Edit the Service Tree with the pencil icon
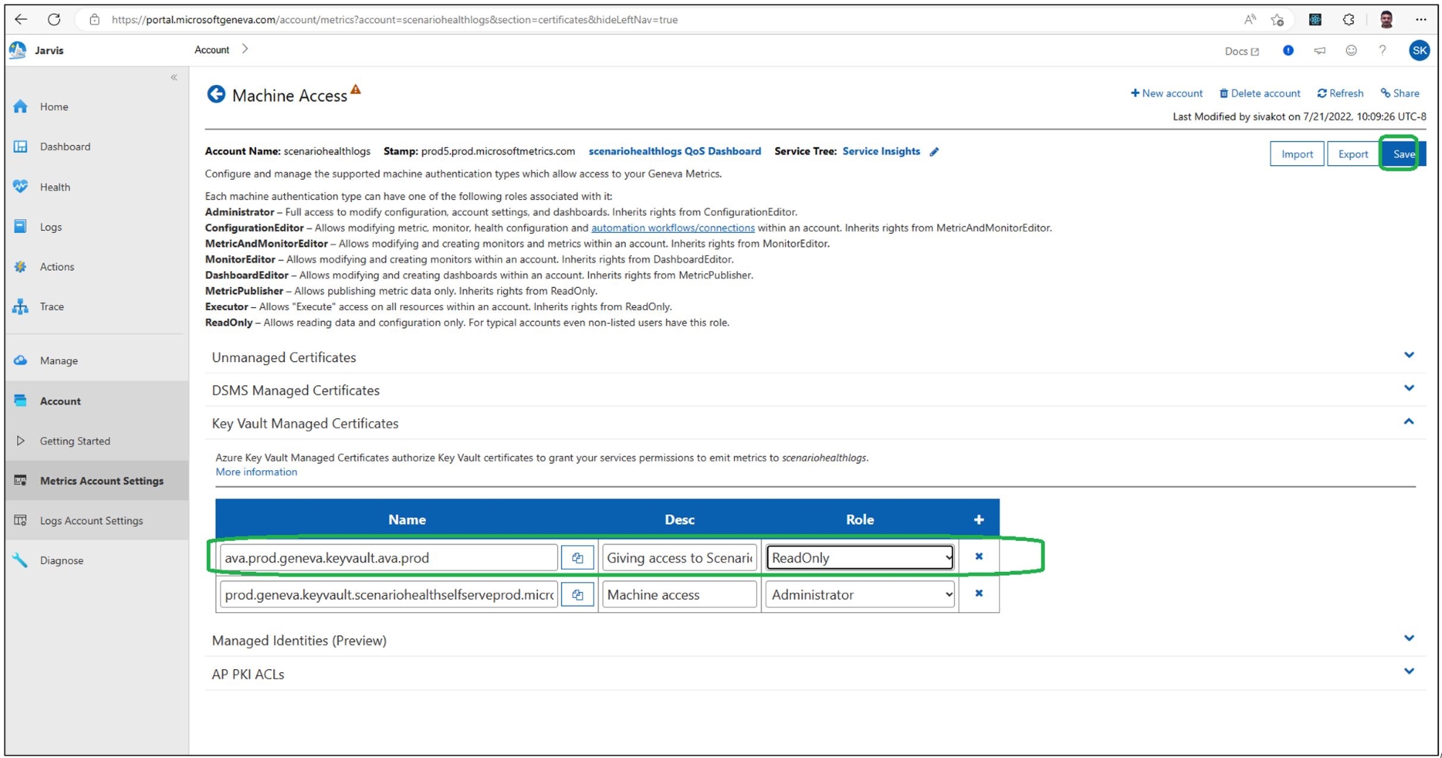The image size is (1442, 758). point(934,151)
